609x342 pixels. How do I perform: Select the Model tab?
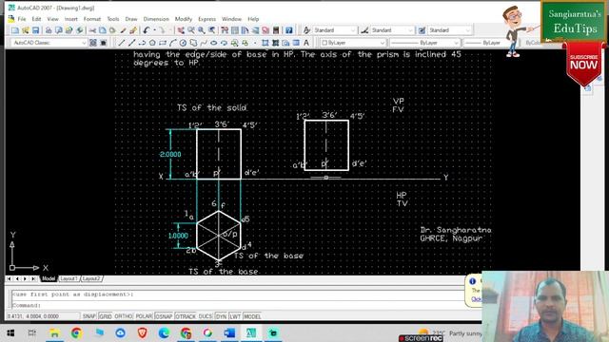click(49, 278)
